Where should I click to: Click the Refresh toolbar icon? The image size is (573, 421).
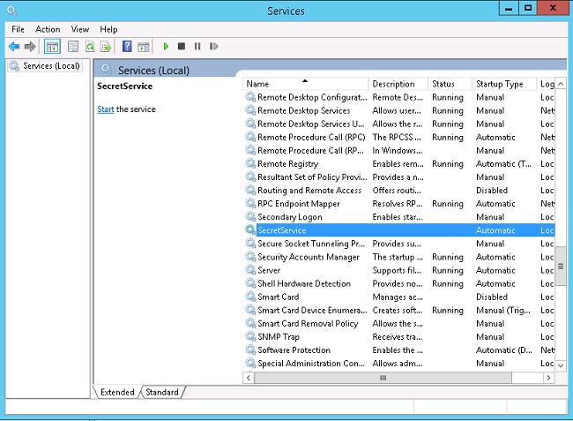(x=90, y=46)
